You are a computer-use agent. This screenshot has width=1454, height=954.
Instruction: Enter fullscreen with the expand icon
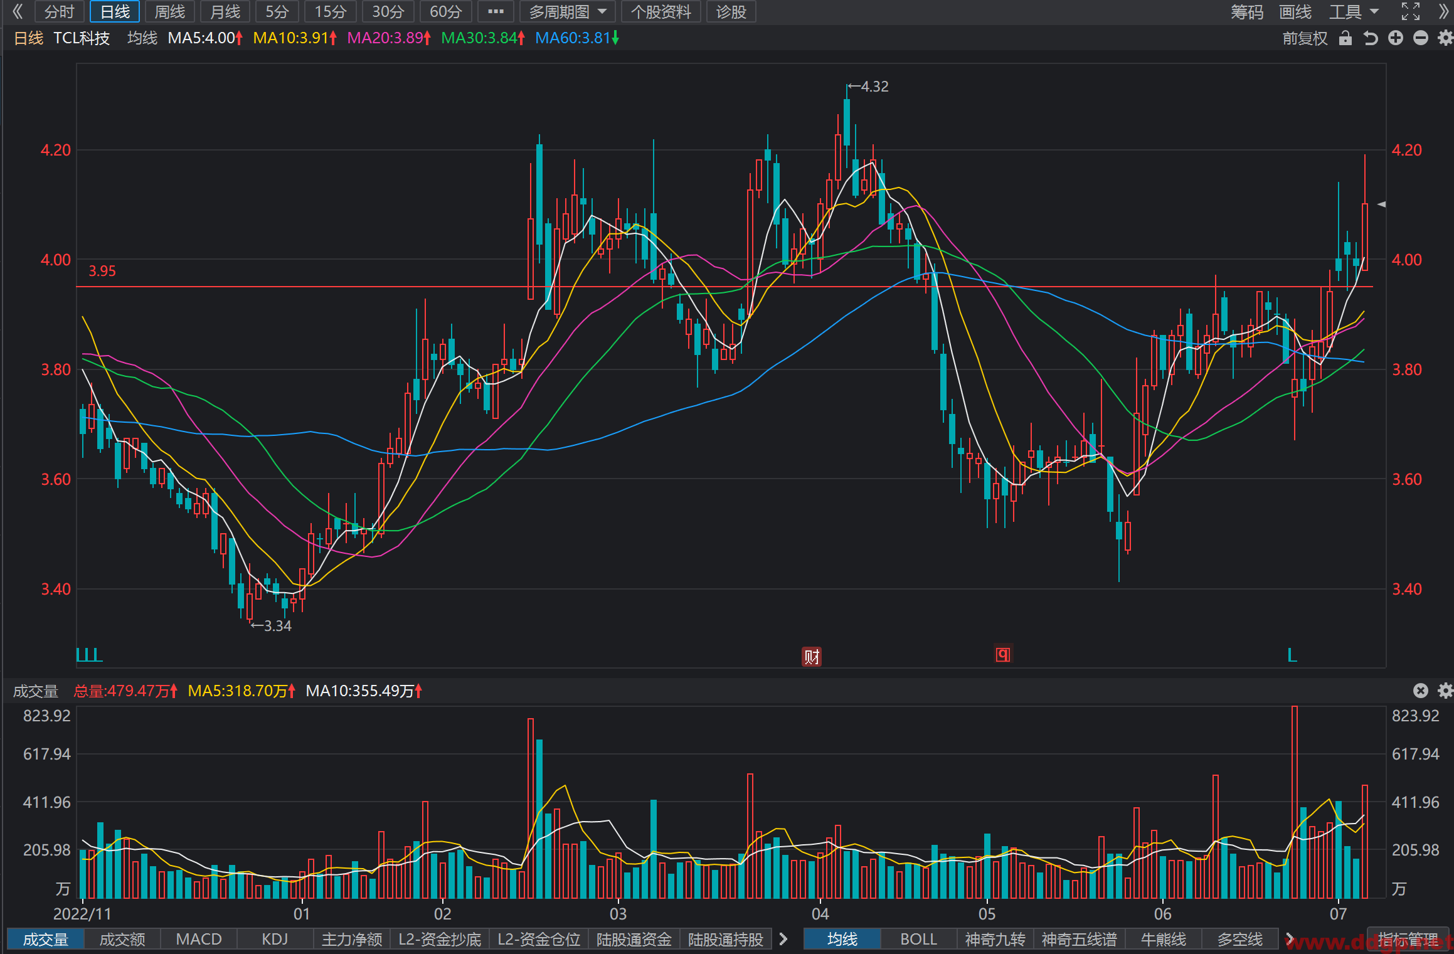[1411, 11]
